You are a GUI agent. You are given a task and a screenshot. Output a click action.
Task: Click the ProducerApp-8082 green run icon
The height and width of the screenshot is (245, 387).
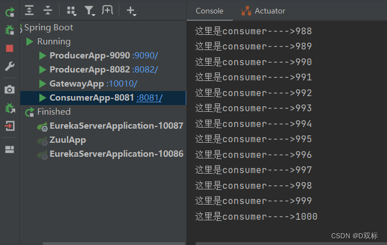pos(42,70)
